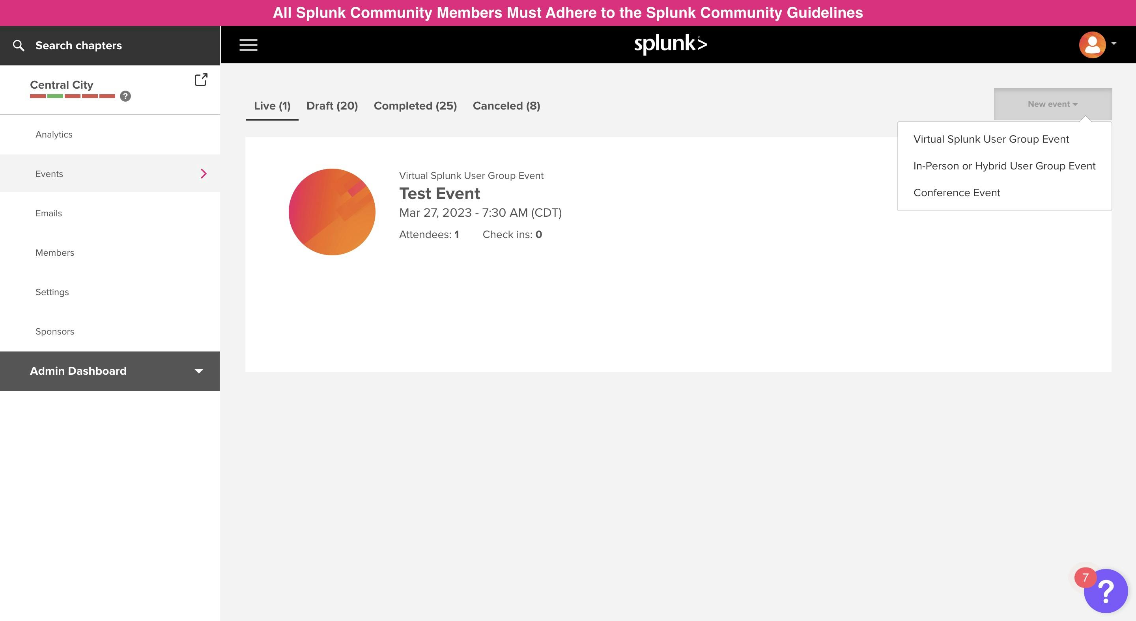
Task: Click the search magnifier icon
Action: (x=19, y=45)
